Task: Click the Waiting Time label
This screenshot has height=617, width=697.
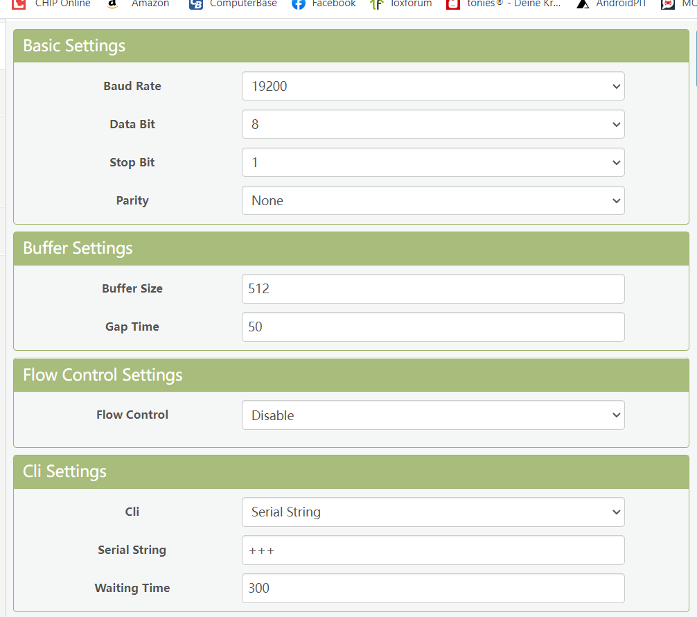Action: coord(132,588)
